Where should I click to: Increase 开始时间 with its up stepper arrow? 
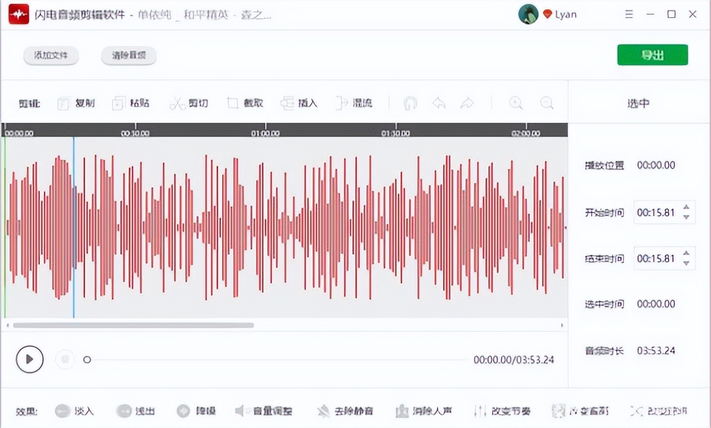686,208
